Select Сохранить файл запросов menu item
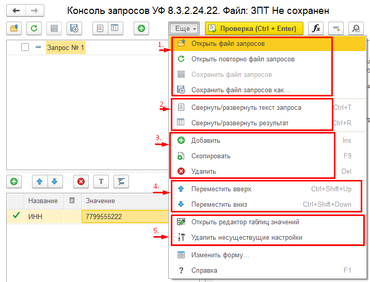Screen dimensions: 370x282 tap(267, 75)
